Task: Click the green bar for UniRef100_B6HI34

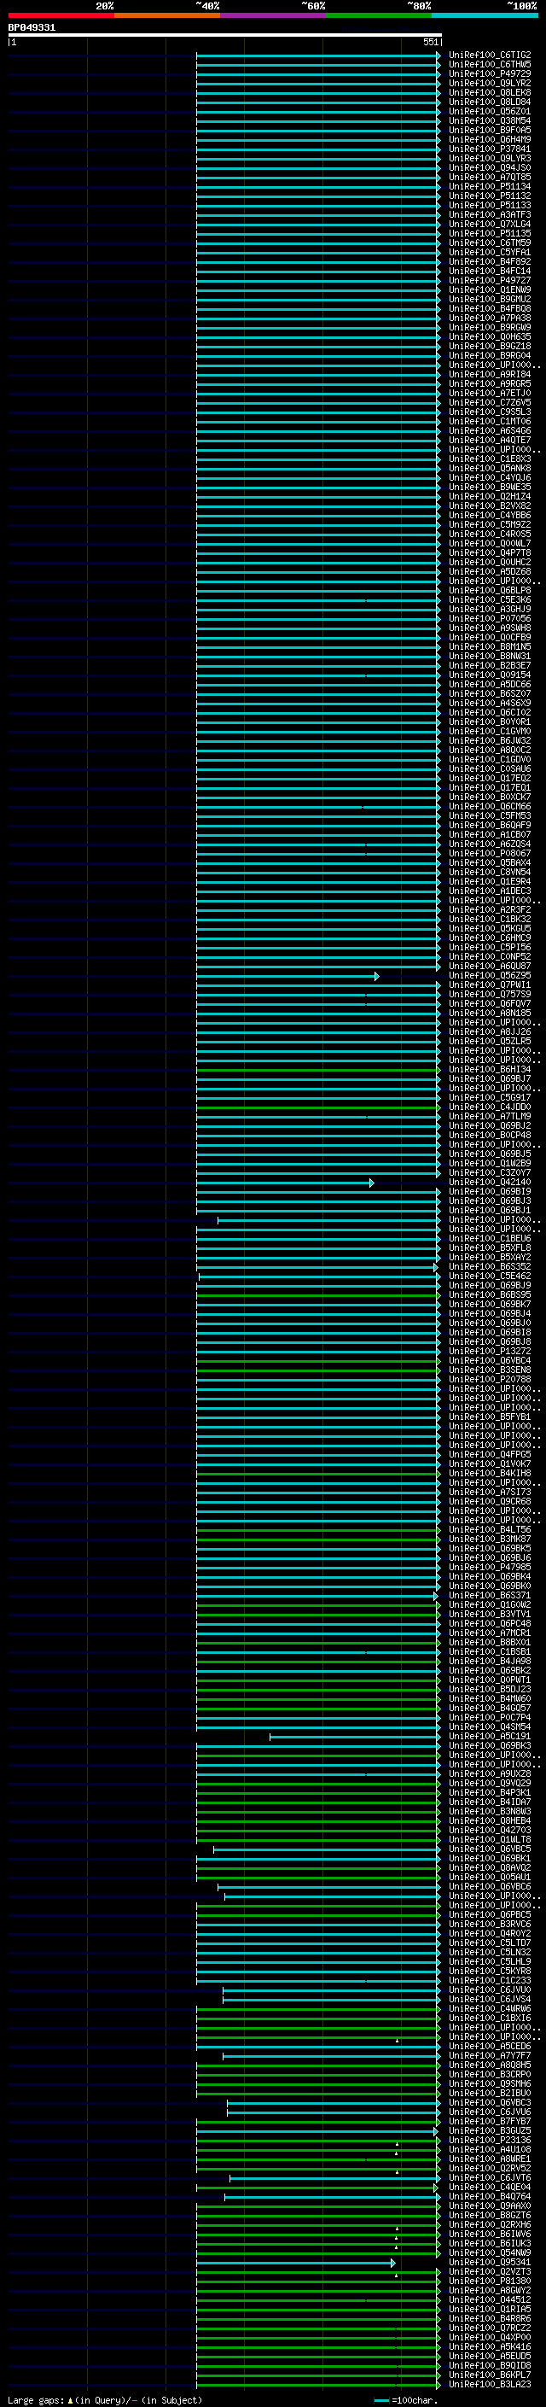Action: (318, 1070)
